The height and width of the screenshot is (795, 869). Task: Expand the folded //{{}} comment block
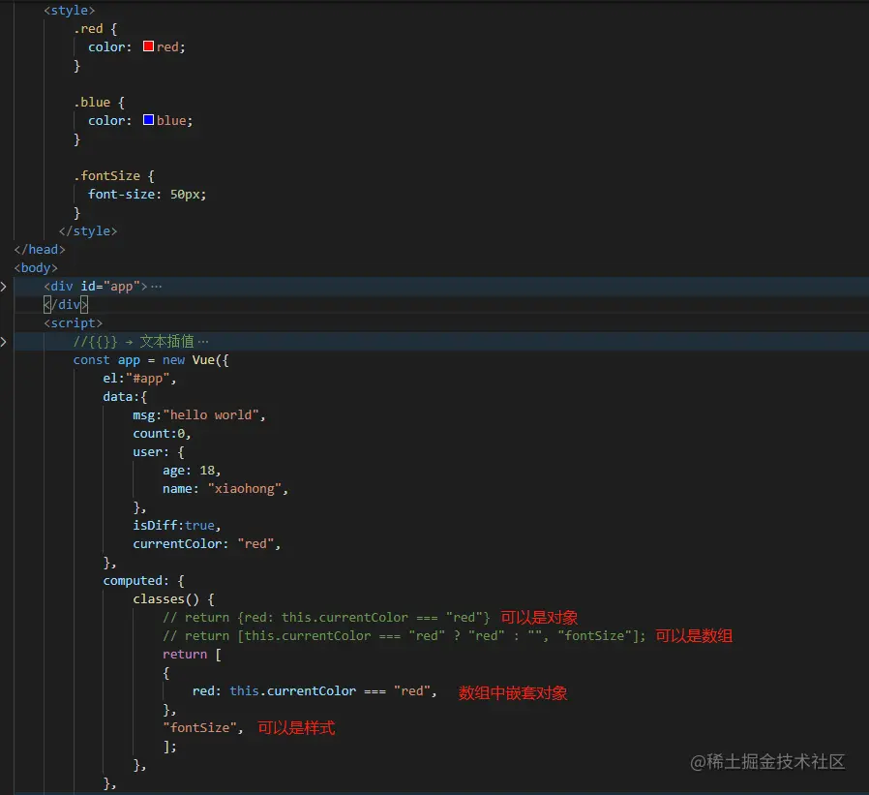pos(4,342)
